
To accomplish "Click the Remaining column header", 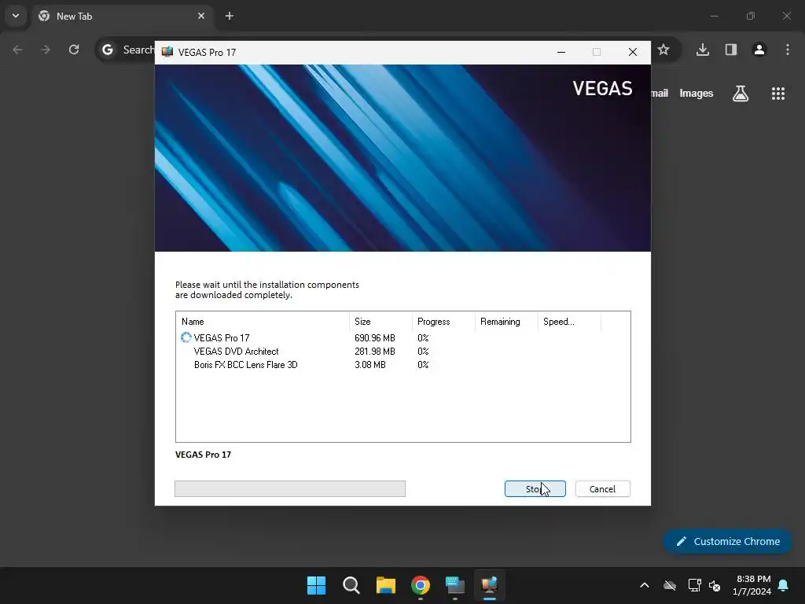I will tap(506, 322).
